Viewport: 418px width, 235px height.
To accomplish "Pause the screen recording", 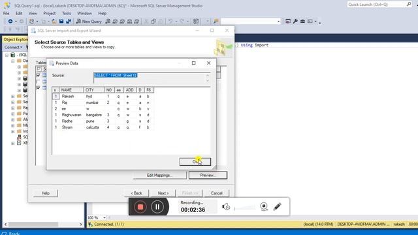I will [x=157, y=207].
